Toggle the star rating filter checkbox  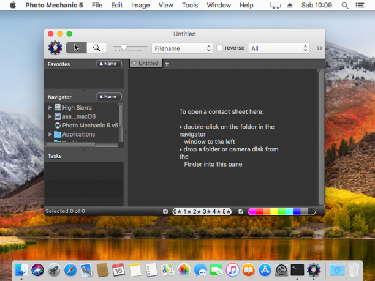(x=165, y=211)
